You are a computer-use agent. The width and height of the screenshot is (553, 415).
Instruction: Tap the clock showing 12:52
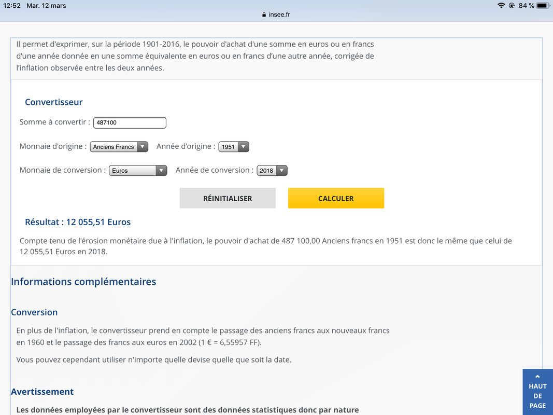(12, 6)
